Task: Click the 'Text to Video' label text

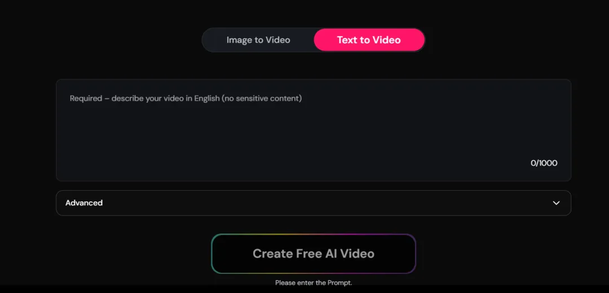Action: (x=369, y=40)
